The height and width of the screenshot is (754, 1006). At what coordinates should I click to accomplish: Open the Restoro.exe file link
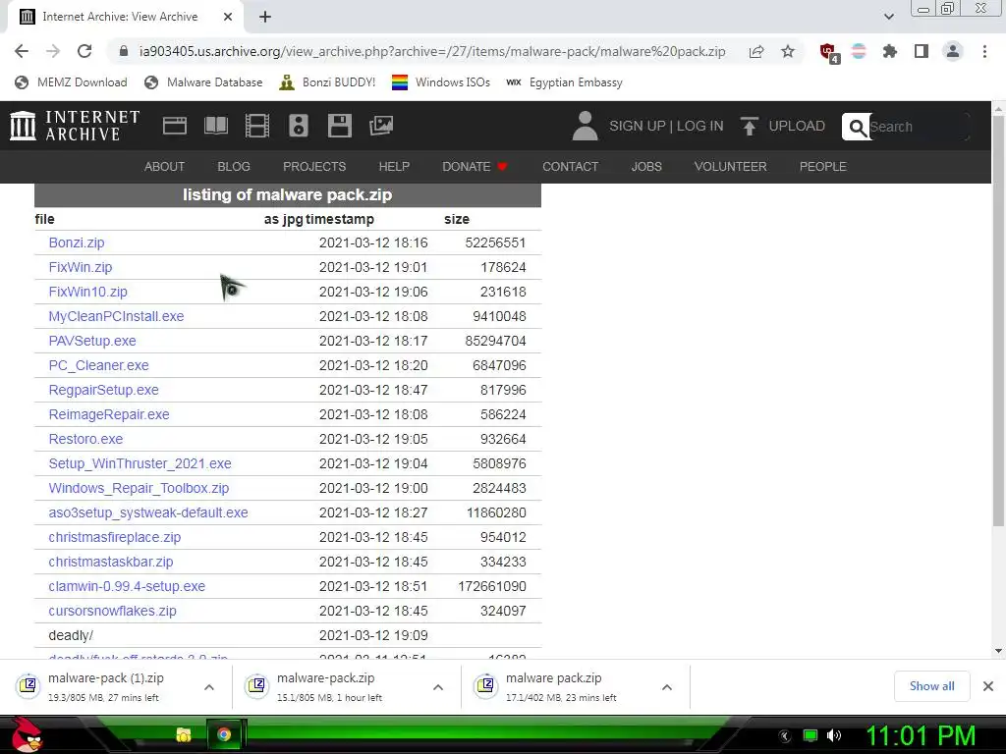coord(86,439)
